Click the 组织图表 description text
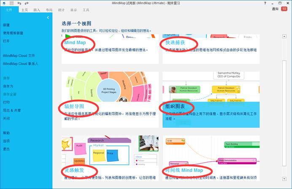 coord(211,116)
